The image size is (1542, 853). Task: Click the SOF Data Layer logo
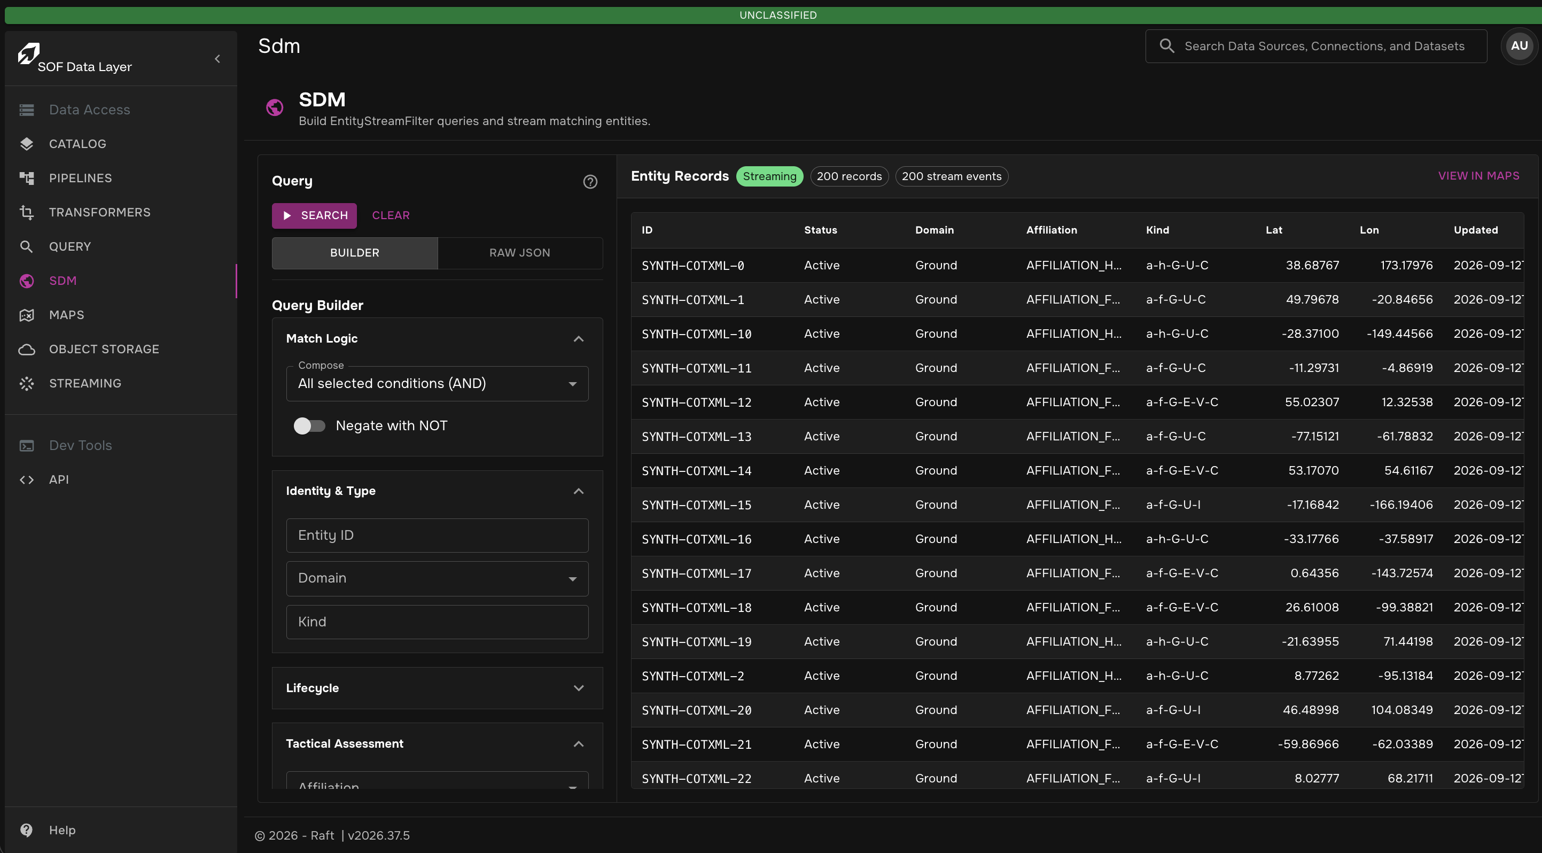(28, 53)
